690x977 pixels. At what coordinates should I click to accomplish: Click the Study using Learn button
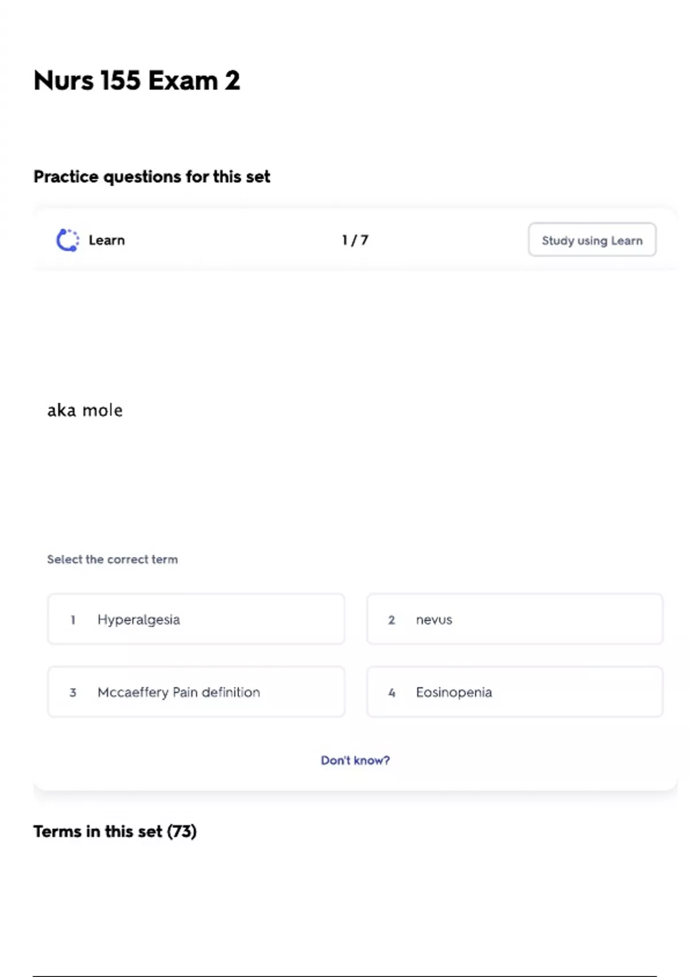(x=592, y=240)
